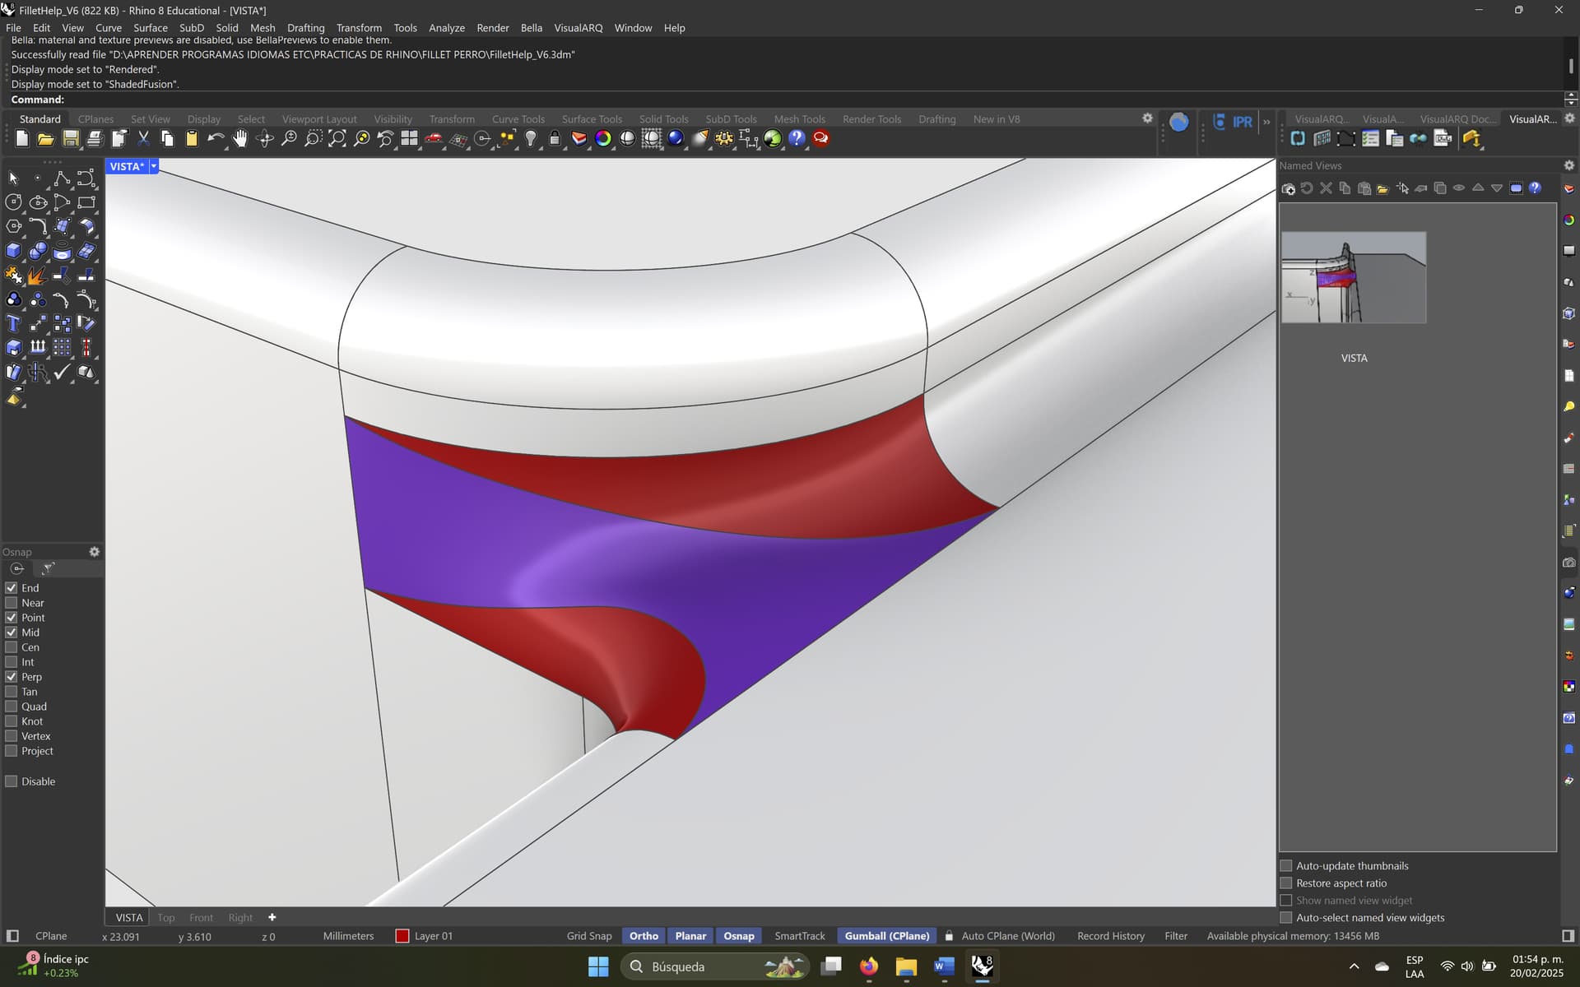This screenshot has height=987, width=1580.
Task: Expand the IPR toolbar overflow chevron
Action: pos(1266,122)
